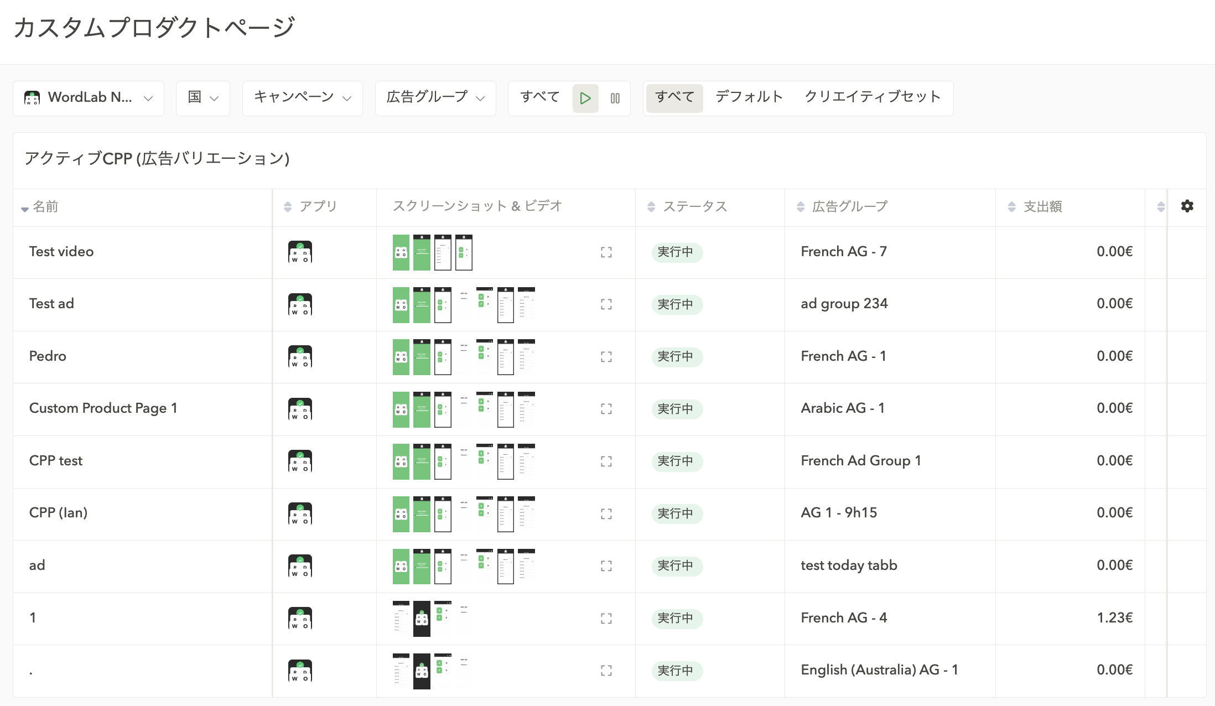The width and height of the screenshot is (1215, 706).
Task: Click the app icon in the Pedro row
Action: [300, 357]
